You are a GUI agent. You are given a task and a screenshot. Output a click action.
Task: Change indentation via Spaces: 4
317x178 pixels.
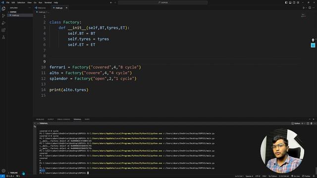[x=249, y=176]
